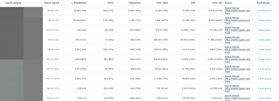
Task: Click the CTR column header
Action: click(193, 3)
